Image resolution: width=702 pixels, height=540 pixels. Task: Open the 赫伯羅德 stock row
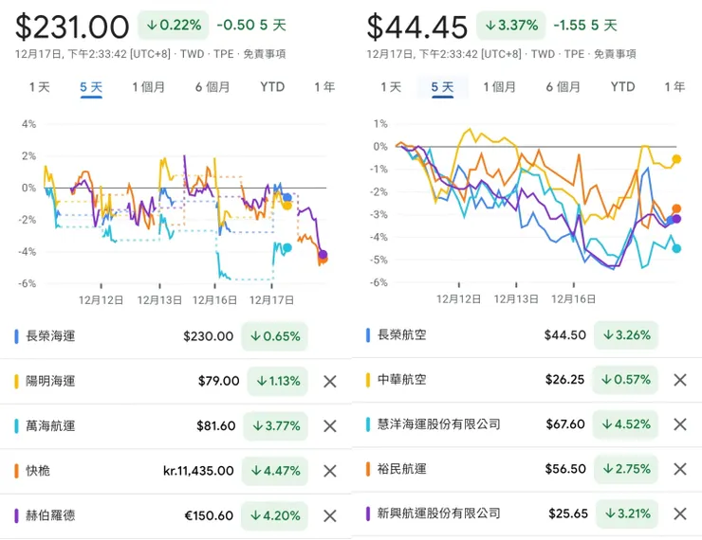click(175, 516)
